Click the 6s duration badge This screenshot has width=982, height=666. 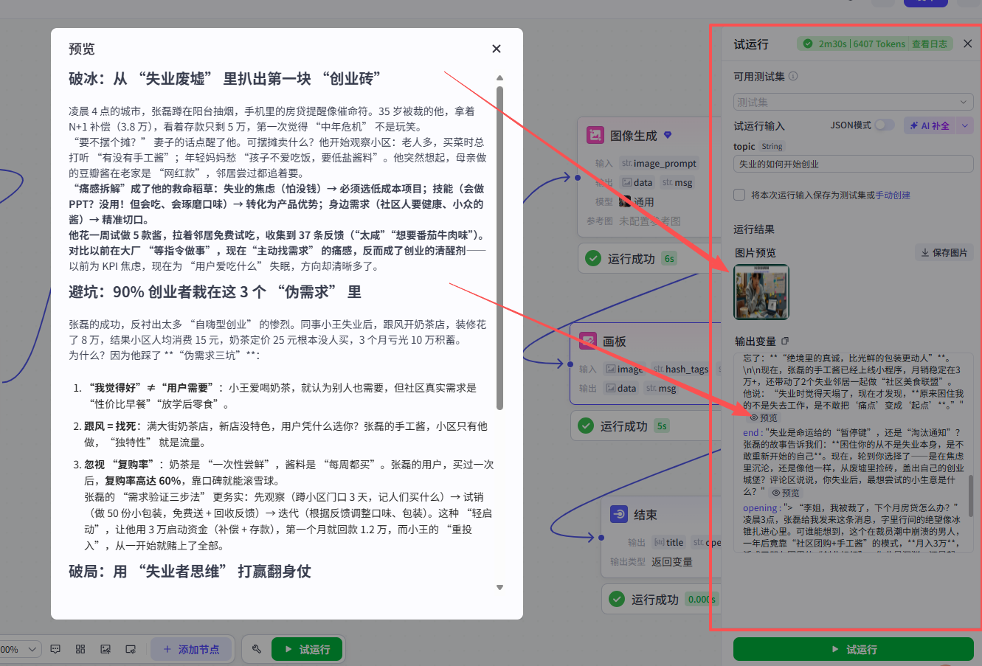pyautogui.click(x=669, y=258)
